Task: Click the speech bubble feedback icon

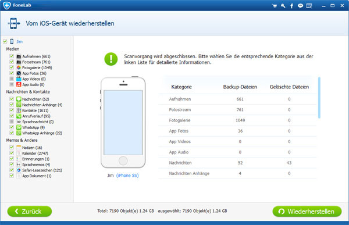Action: tap(300, 6)
